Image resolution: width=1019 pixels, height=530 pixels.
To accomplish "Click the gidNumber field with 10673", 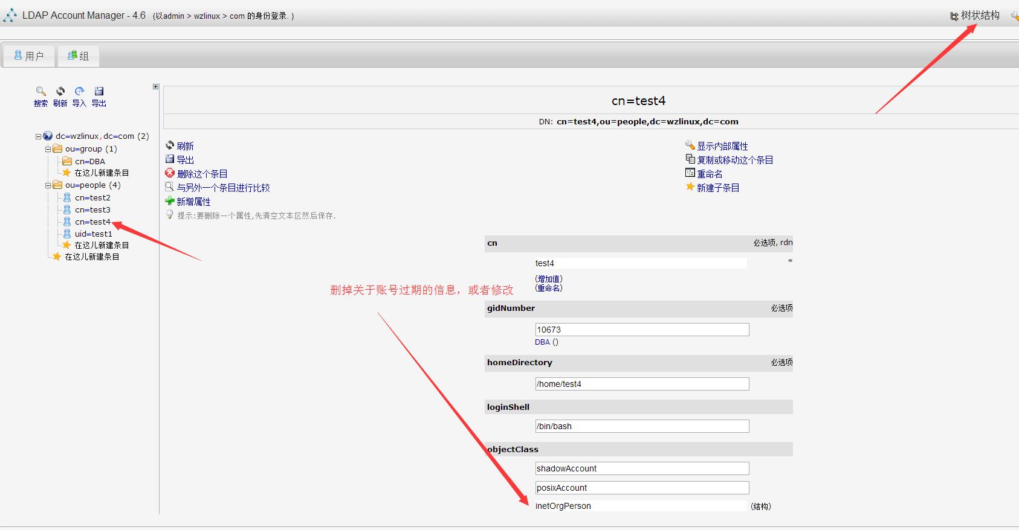I will tap(642, 330).
